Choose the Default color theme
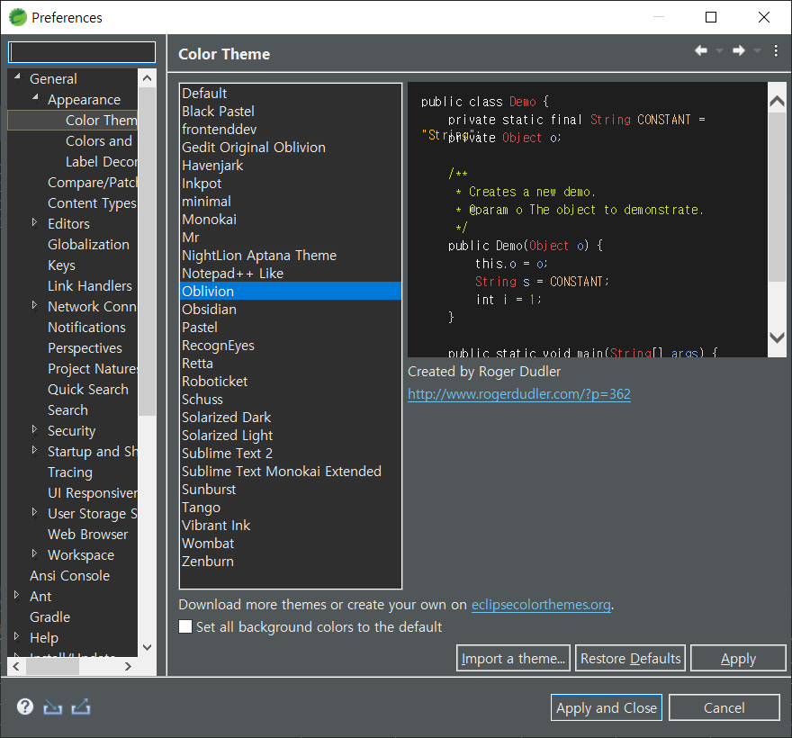Screen dimensions: 792x738 [291, 94]
